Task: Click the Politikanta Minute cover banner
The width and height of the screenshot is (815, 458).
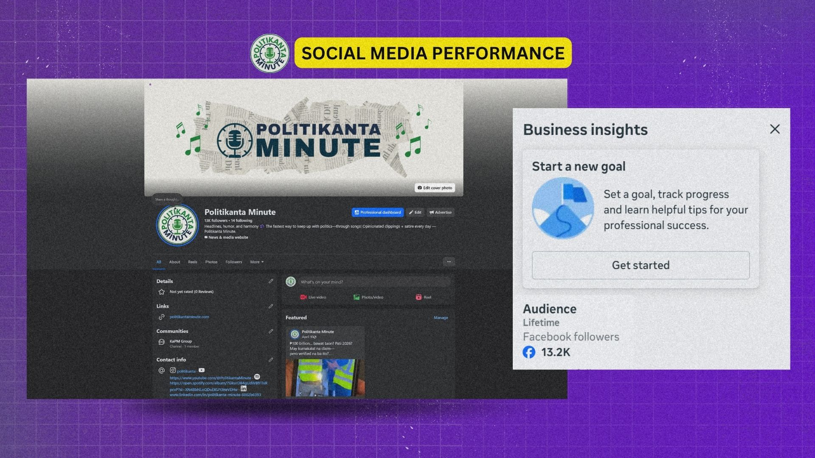Action: pyautogui.click(x=304, y=138)
